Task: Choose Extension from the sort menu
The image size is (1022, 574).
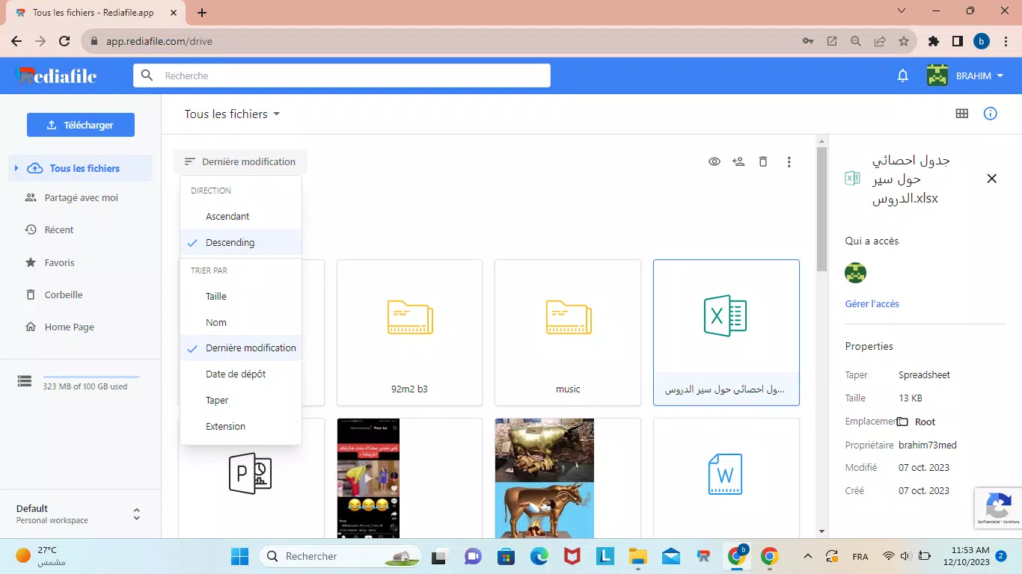Action: point(225,426)
